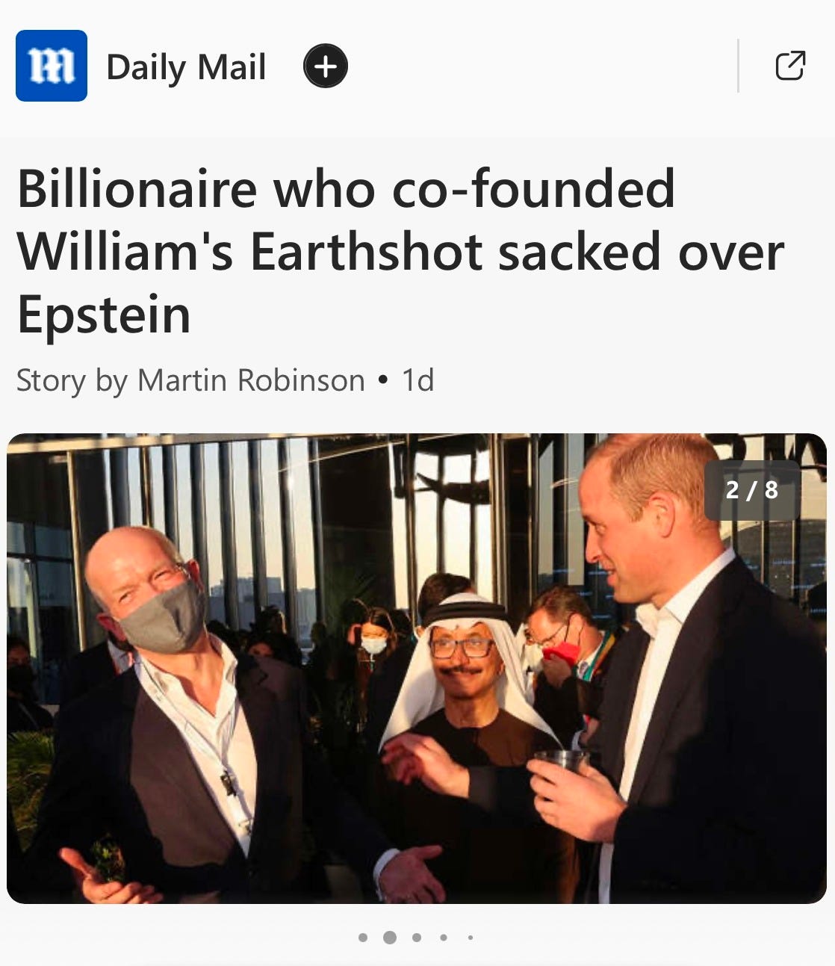The width and height of the screenshot is (835, 966).
Task: Open the Daily Mail publisher name
Action: [x=186, y=67]
